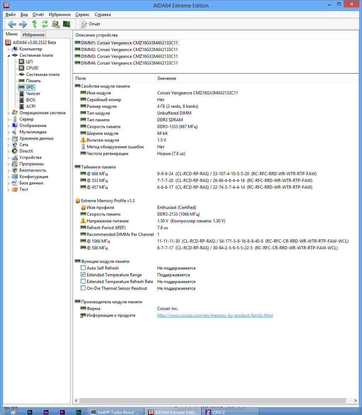Image resolution: width=362 pixels, height=415 pixels.
Task: Expand the Операционная система node
Action: click(x=9, y=113)
